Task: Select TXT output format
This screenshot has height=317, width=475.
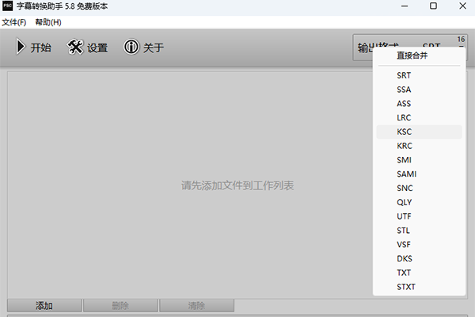Action: 405,273
